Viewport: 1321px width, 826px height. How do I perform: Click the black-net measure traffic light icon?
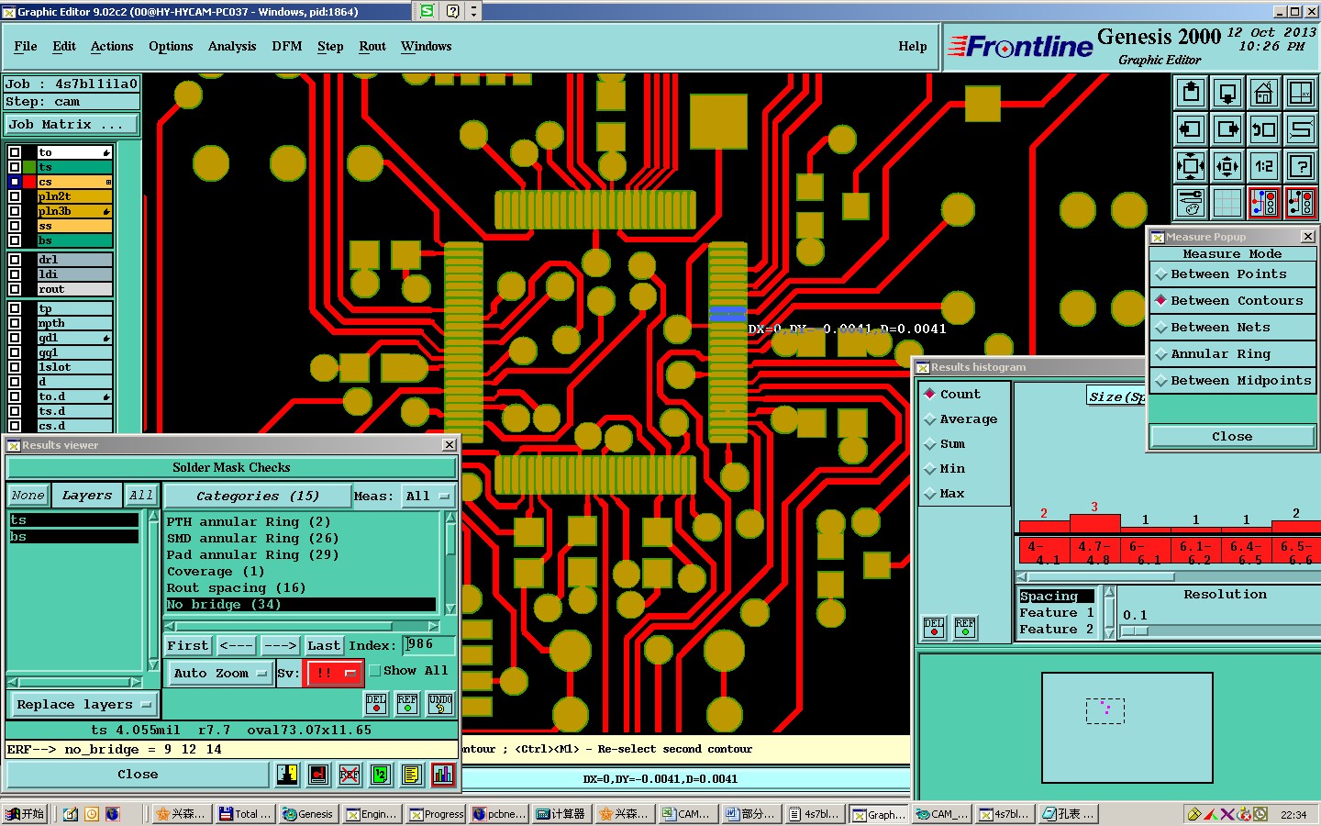tap(1301, 203)
